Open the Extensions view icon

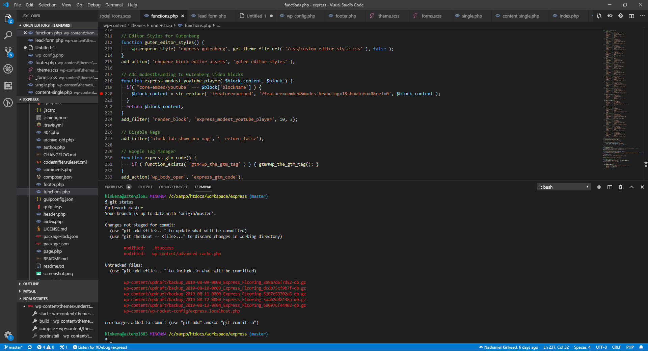point(8,86)
